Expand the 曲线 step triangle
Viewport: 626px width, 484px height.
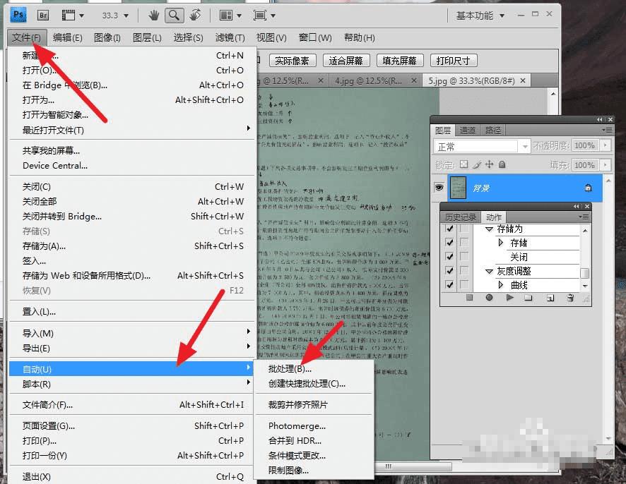[x=501, y=284]
